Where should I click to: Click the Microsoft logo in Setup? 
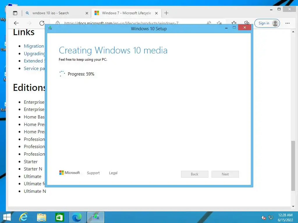[x=70, y=172]
